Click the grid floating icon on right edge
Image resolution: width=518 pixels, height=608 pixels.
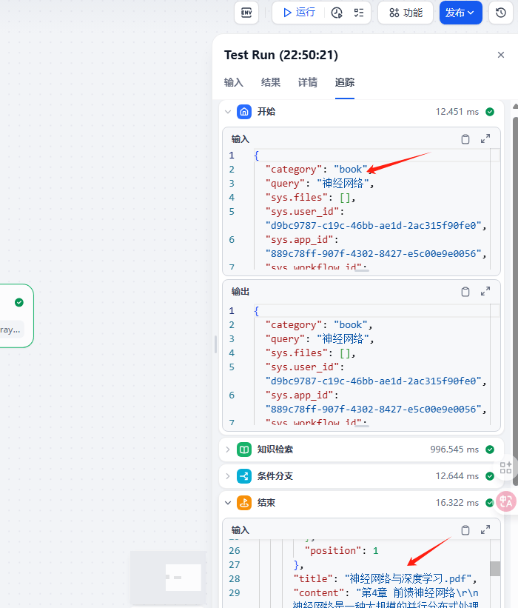(x=506, y=468)
